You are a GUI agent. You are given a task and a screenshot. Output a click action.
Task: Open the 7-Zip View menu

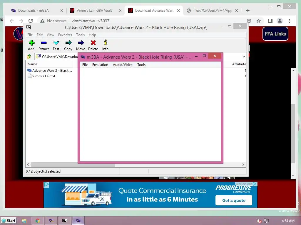pos(50,35)
